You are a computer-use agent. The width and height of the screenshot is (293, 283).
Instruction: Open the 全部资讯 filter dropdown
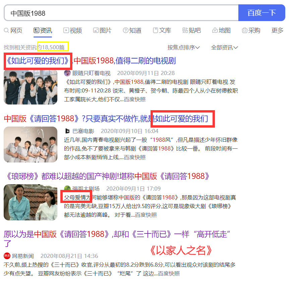(x=224, y=48)
